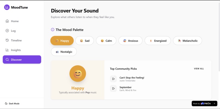
Task: Click the Home house icon
Action: click(x=7, y=21)
